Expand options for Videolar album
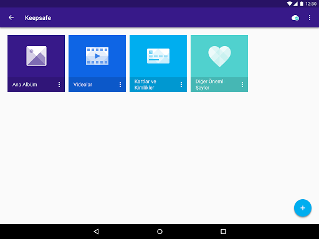Viewport: 319px width, 239px height. tap(120, 85)
